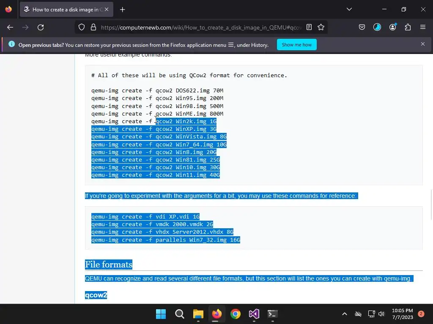The width and height of the screenshot is (433, 324).
Task: Open the extensions puzzle-piece menu
Action: tap(408, 27)
